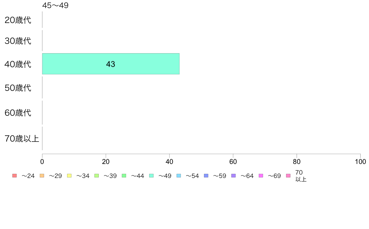Click the light green ~39 legend swatch
This screenshot has width=369, height=229.
(97, 176)
